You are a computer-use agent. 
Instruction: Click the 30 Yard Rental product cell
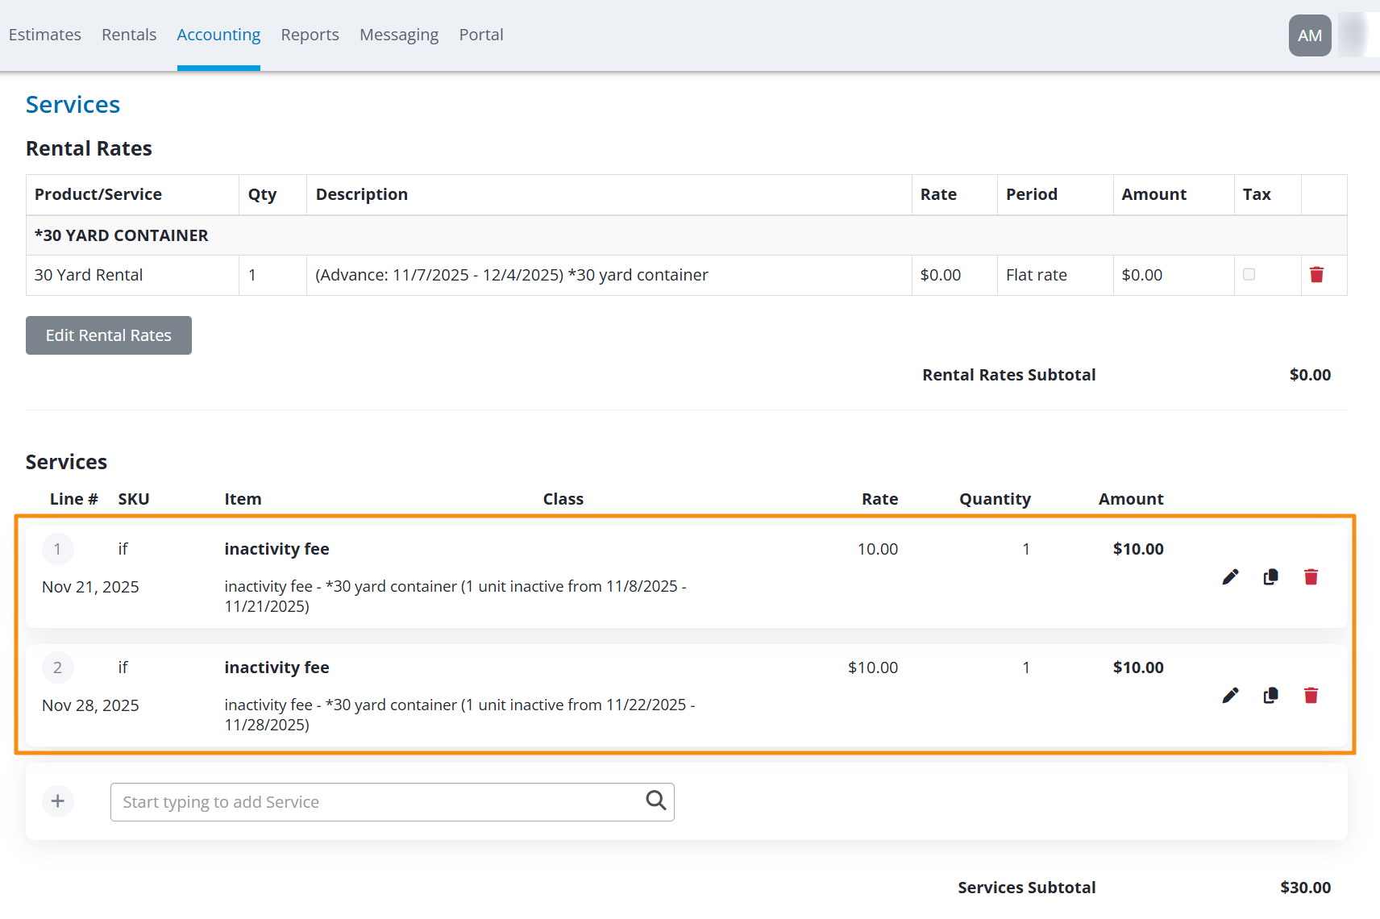pos(133,275)
